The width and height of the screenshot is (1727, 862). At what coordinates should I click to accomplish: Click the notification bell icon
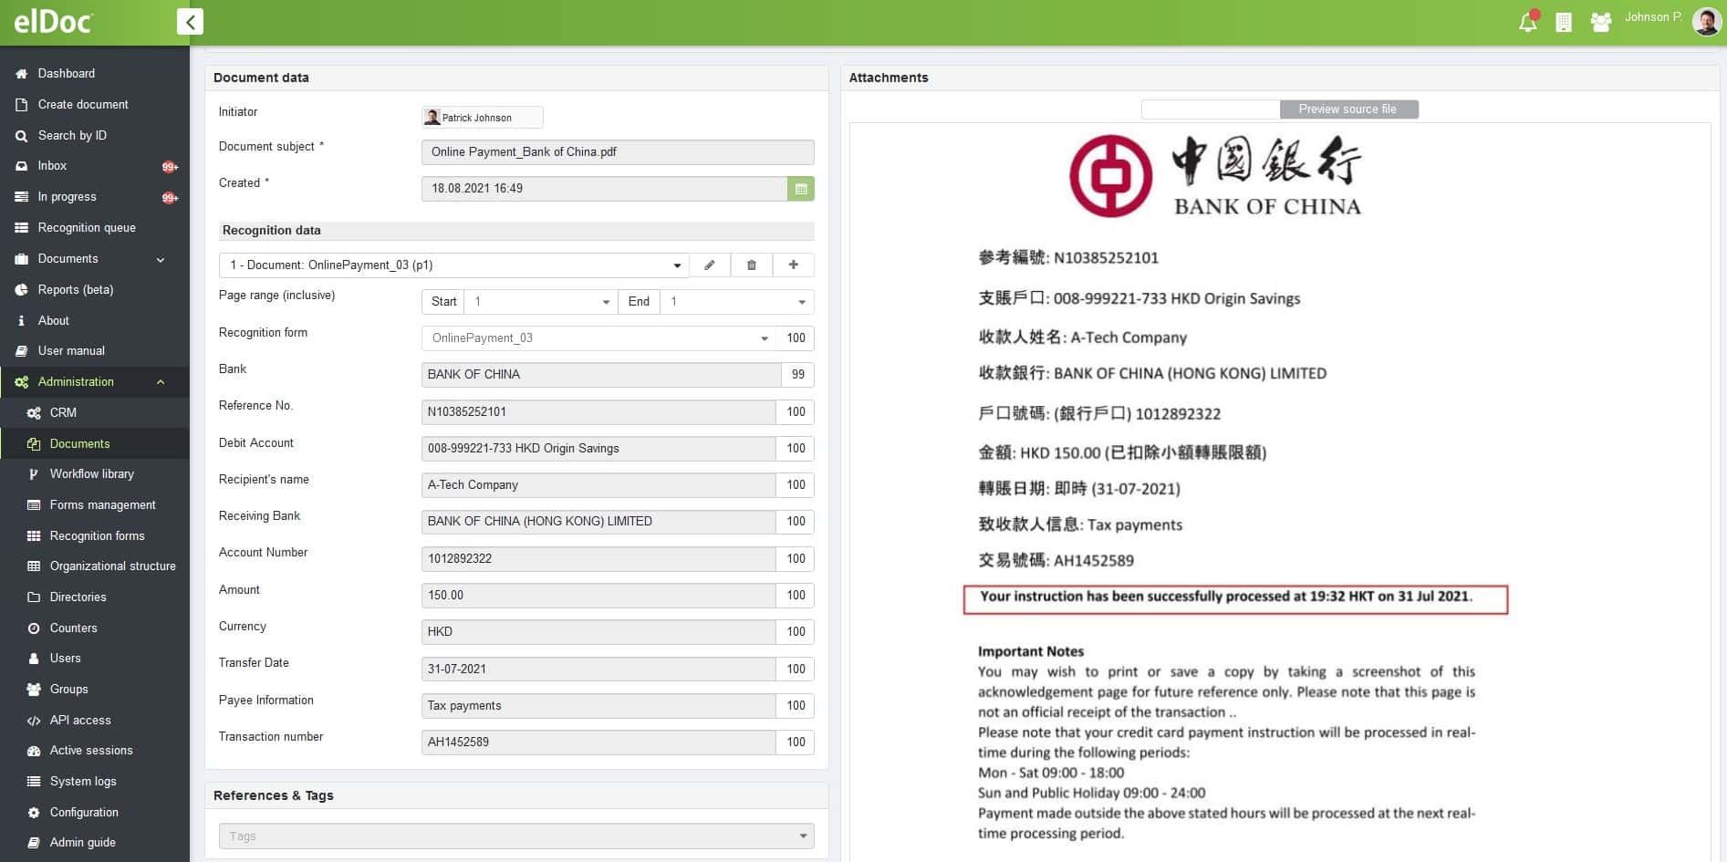pos(1527,22)
